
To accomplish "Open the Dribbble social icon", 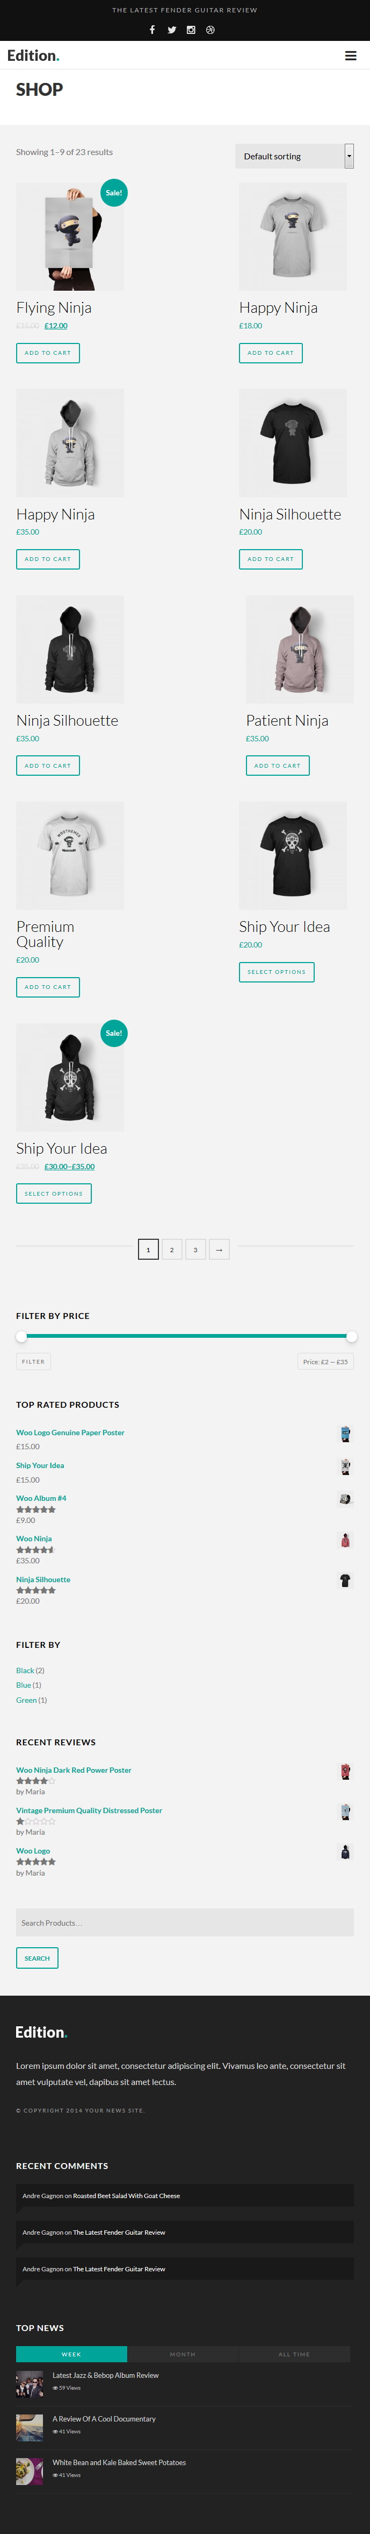I will coord(210,30).
